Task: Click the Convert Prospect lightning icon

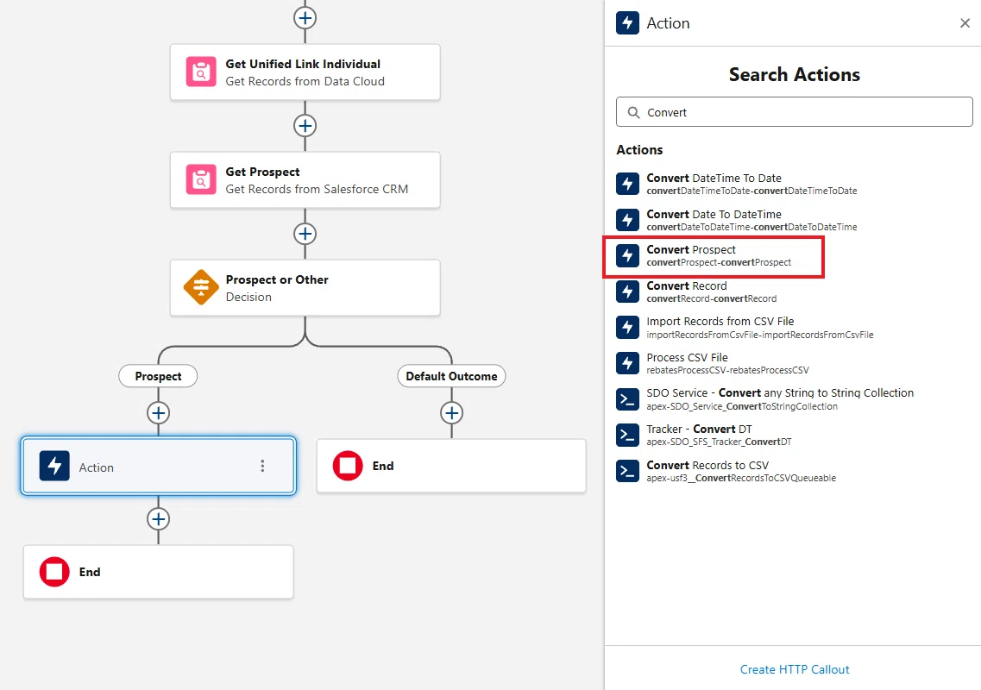Action: point(627,256)
